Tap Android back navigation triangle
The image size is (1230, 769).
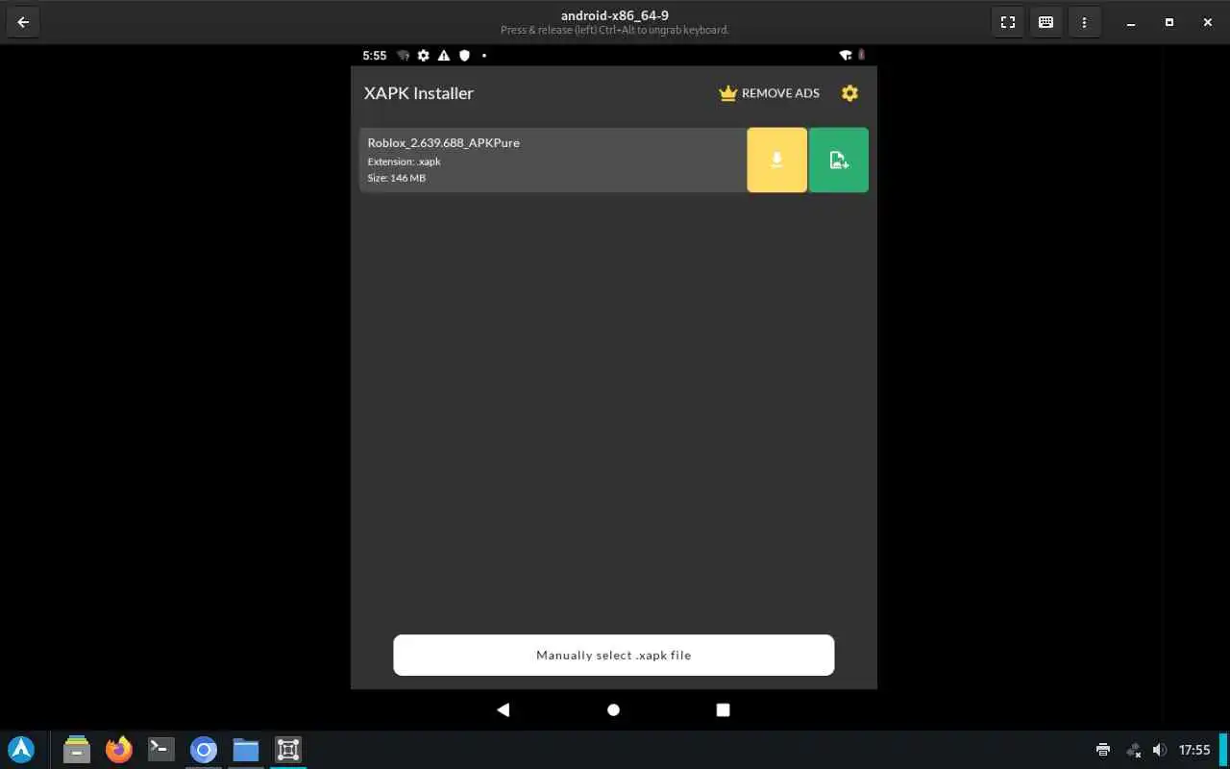[x=503, y=709]
